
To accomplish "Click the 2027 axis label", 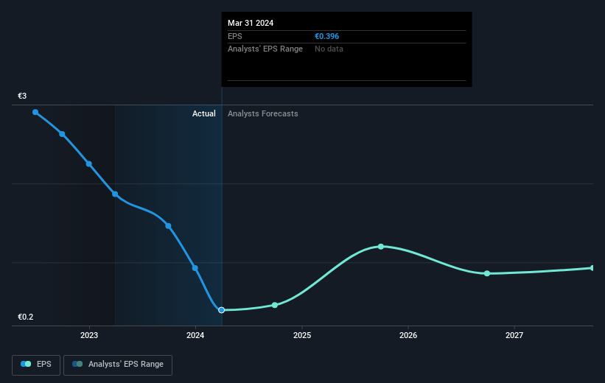I will [514, 335].
